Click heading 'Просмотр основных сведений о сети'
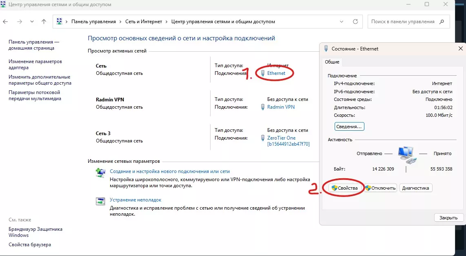Screen dimensions: 466x256 point(181,38)
